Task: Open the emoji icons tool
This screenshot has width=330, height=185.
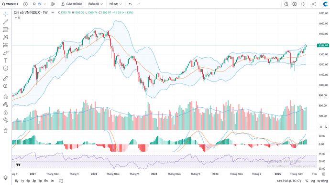Action: point(6,68)
